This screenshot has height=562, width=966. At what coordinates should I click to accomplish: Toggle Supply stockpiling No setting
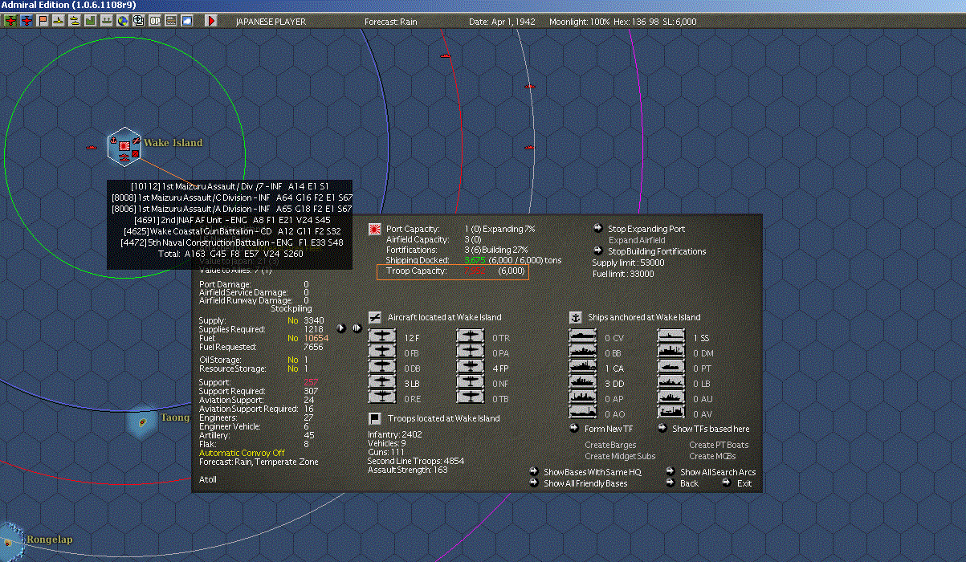pos(293,320)
